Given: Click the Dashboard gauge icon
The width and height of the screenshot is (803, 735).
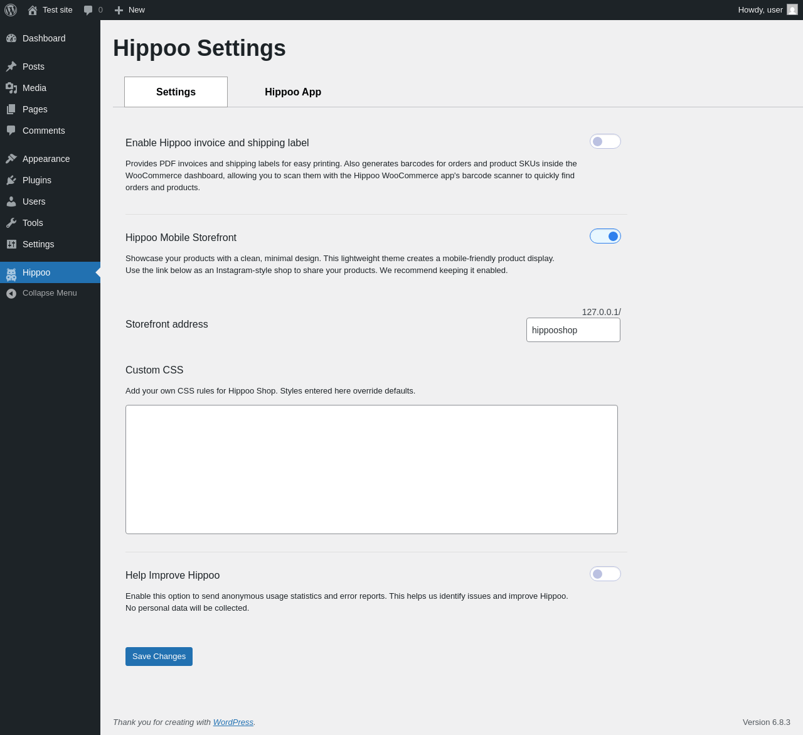Looking at the screenshot, I should (x=11, y=38).
